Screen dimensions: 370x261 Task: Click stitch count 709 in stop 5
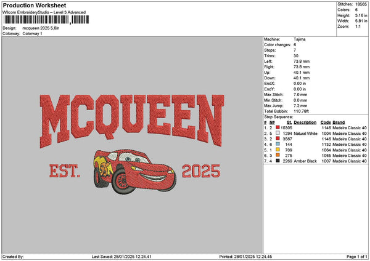289,150
